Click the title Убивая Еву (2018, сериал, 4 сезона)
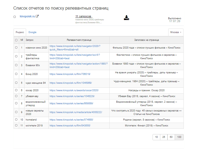The height and width of the screenshot is (160, 213). click(139, 96)
